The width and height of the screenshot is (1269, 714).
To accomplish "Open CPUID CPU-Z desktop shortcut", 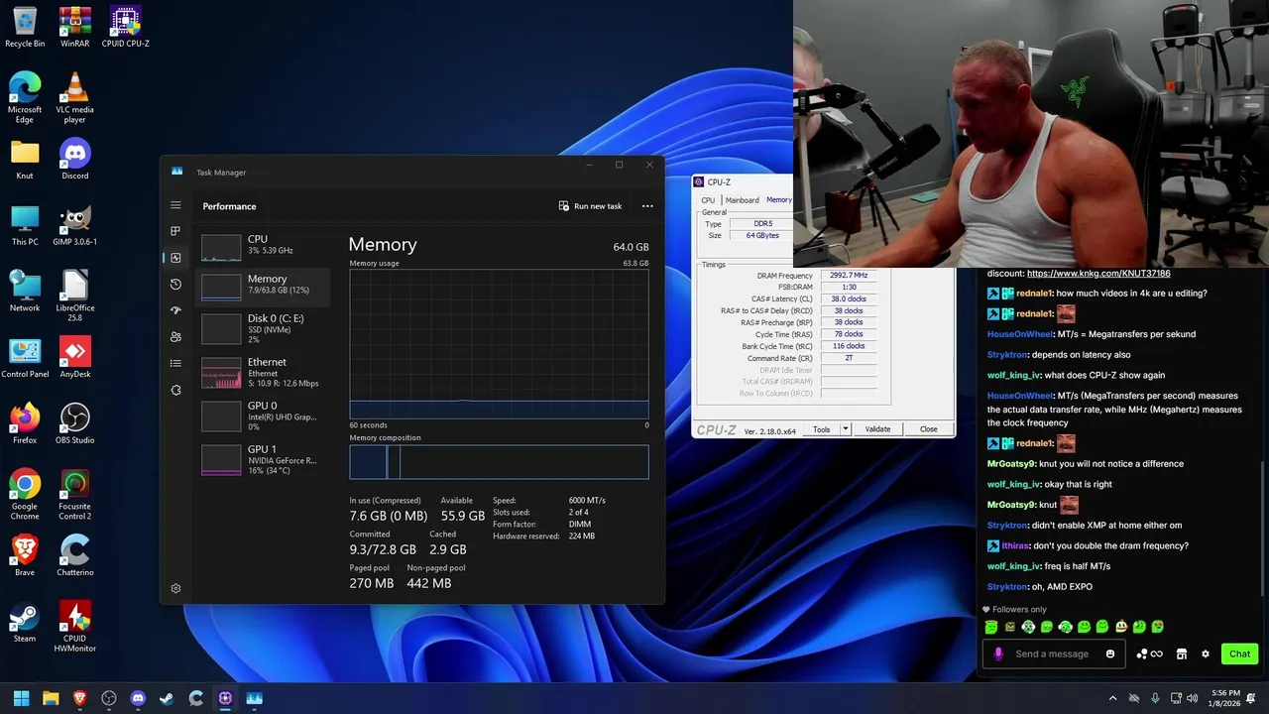I will (x=125, y=27).
